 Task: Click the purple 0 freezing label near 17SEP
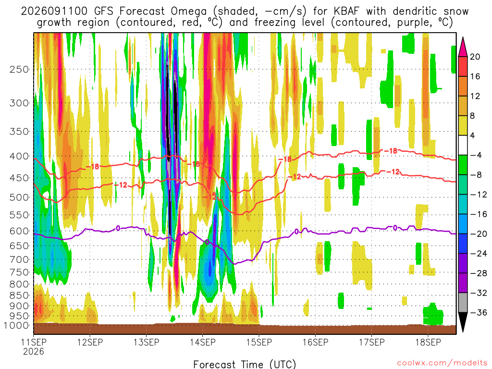pyautogui.click(x=395, y=228)
